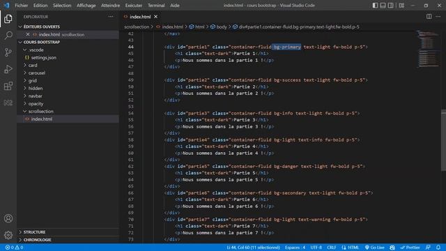This screenshot has height=251, width=446.
Task: Open Customize Layout button
Action: [401, 6]
